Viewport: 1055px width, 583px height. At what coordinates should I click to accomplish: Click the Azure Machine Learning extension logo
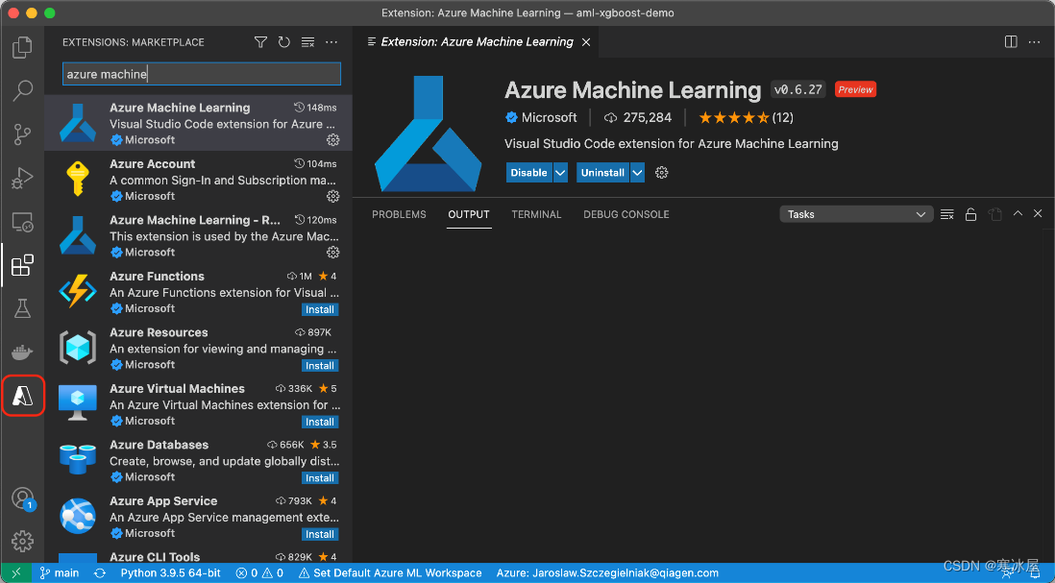tap(428, 134)
